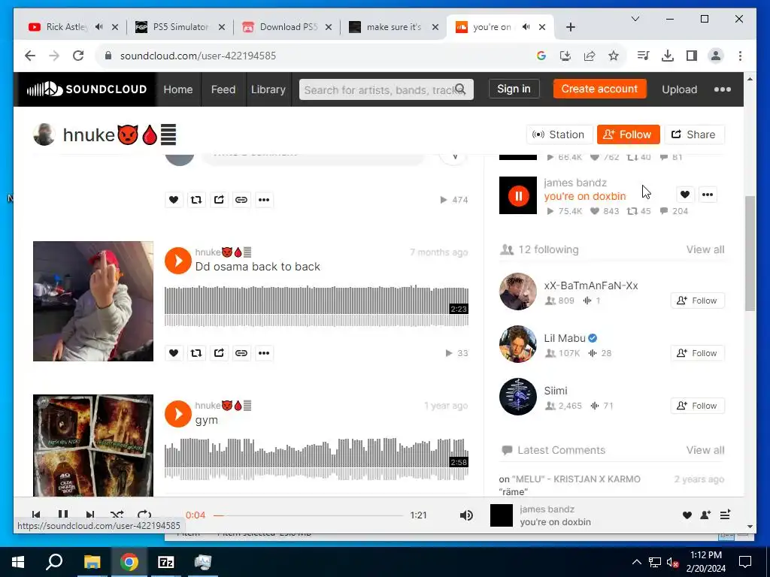Like the 'Dd osama back to back' track
Image resolution: width=770 pixels, height=577 pixels.
[x=174, y=353]
